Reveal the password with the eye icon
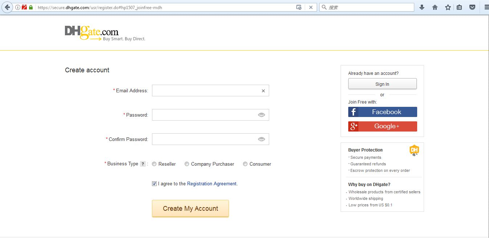Image resolution: width=489 pixels, height=238 pixels. coord(262,114)
